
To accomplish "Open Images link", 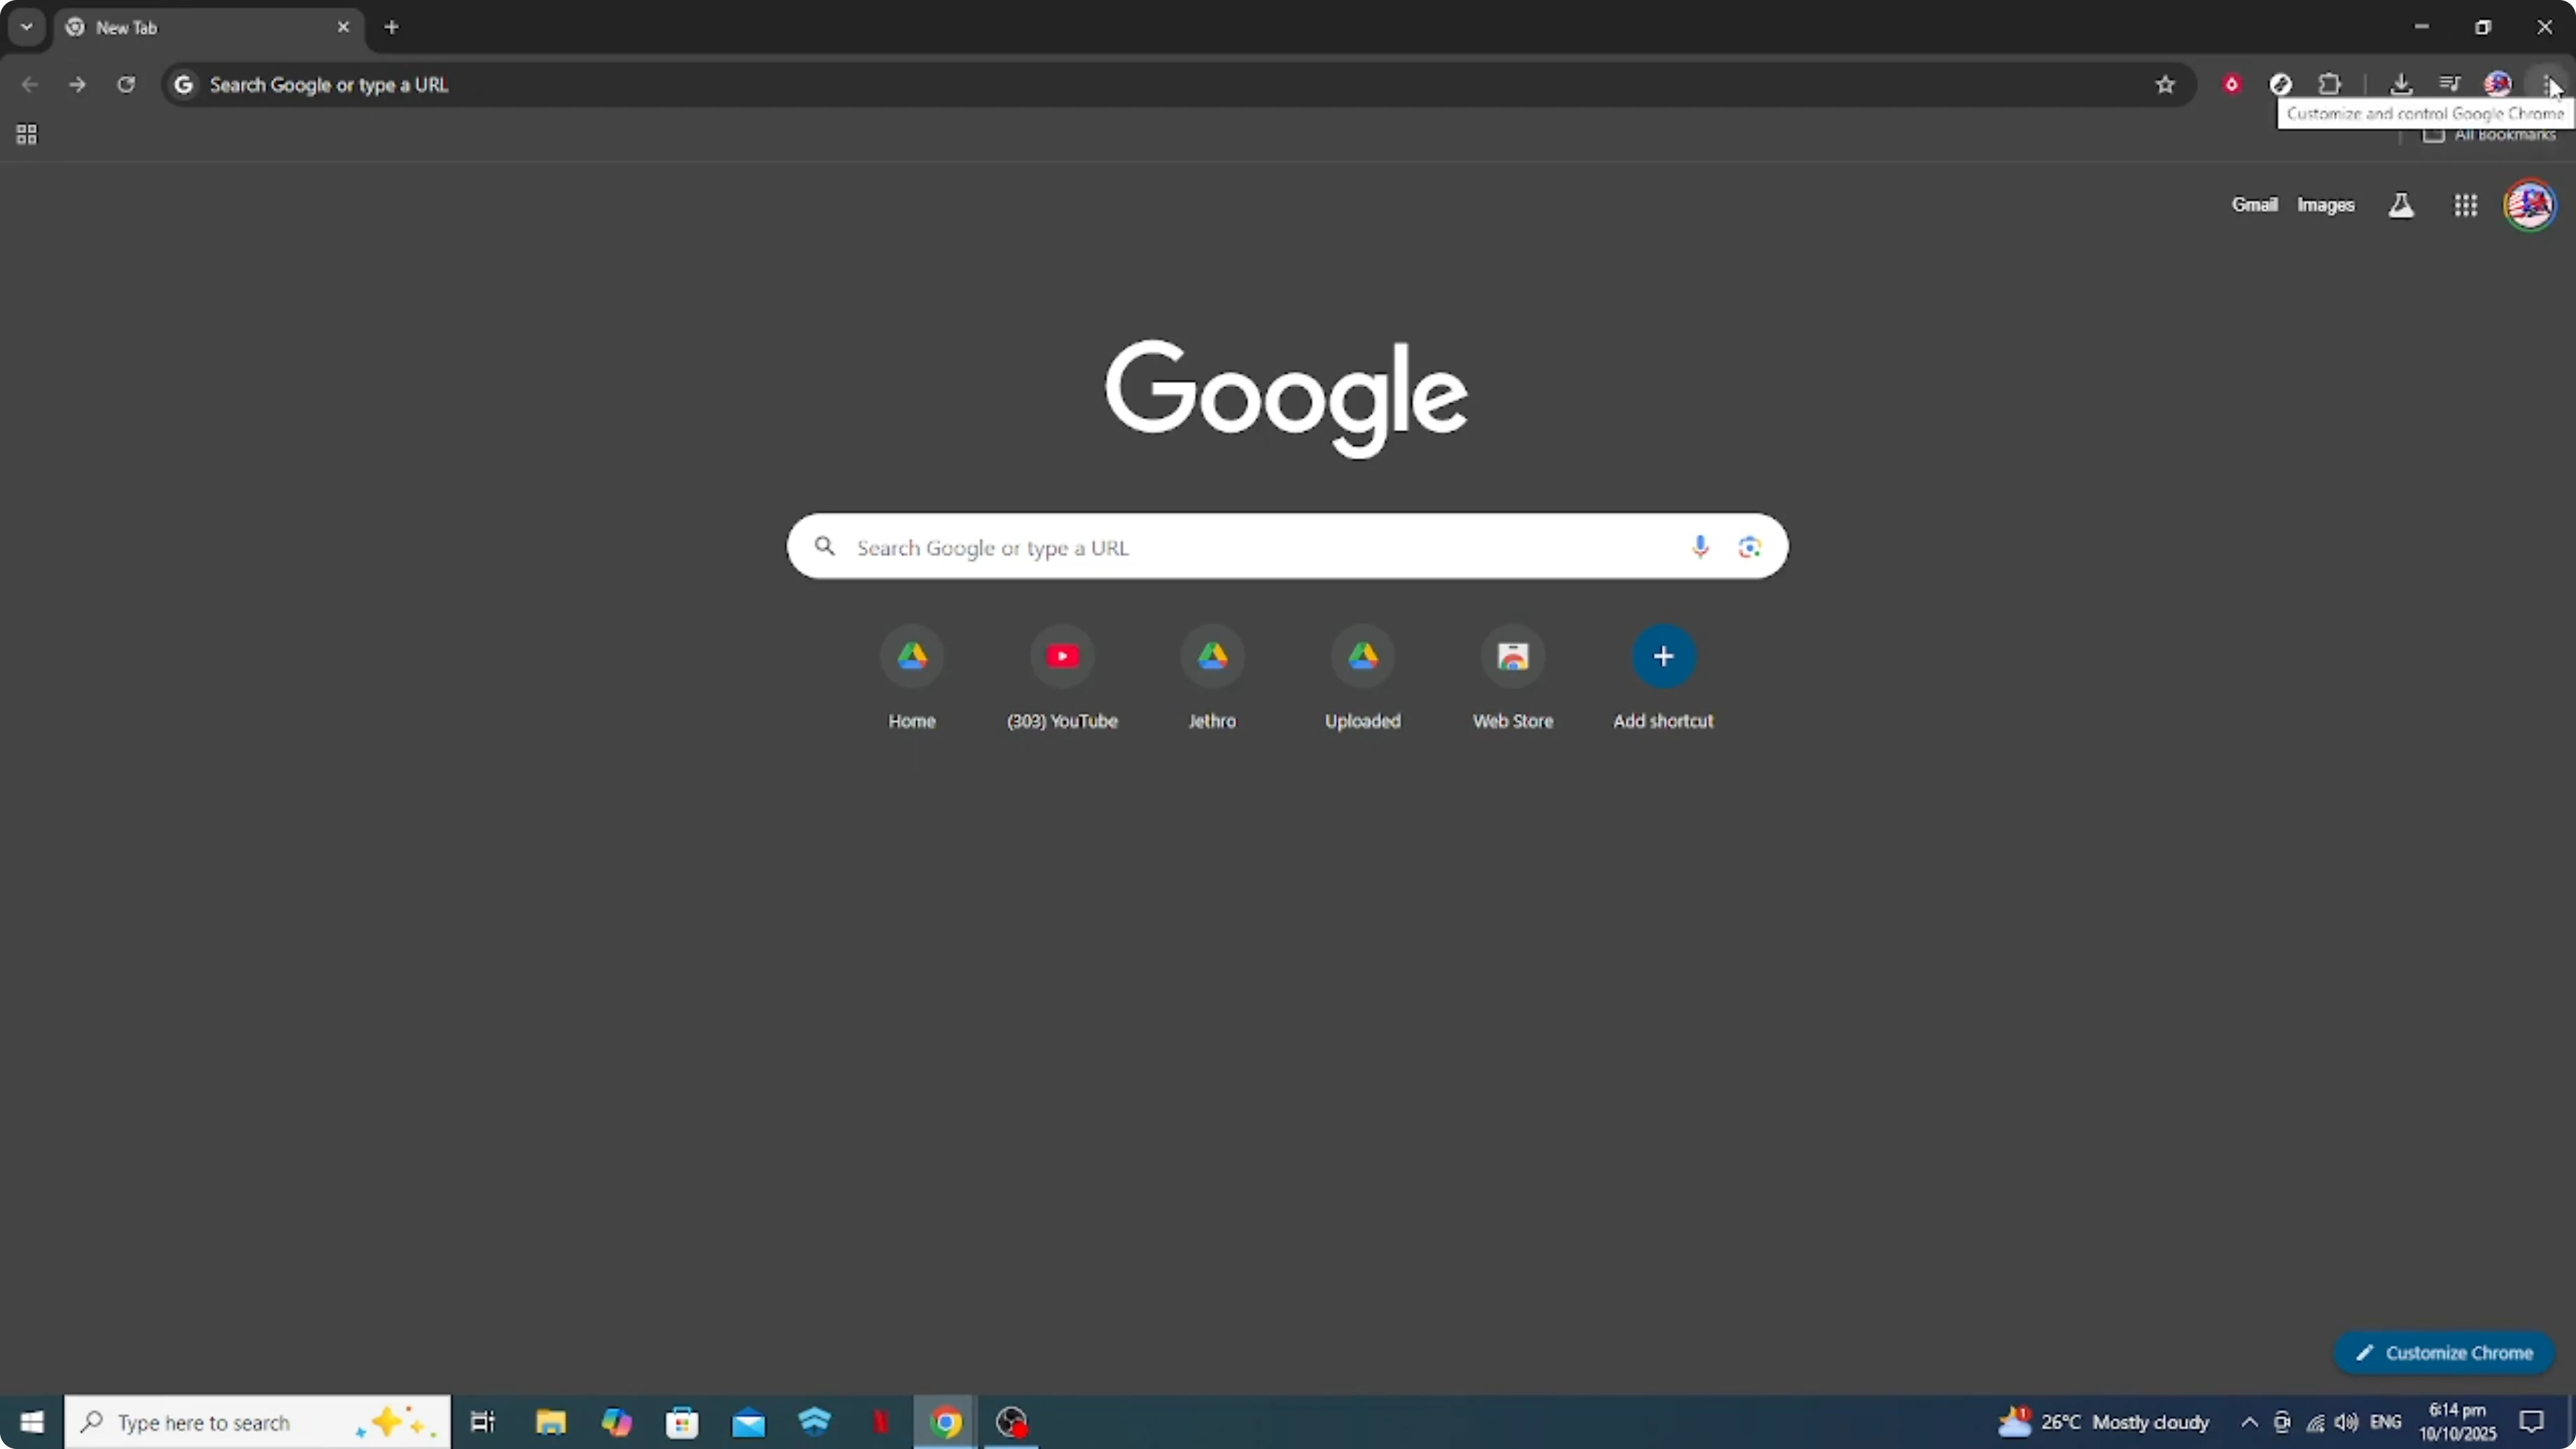I will 2325,205.
